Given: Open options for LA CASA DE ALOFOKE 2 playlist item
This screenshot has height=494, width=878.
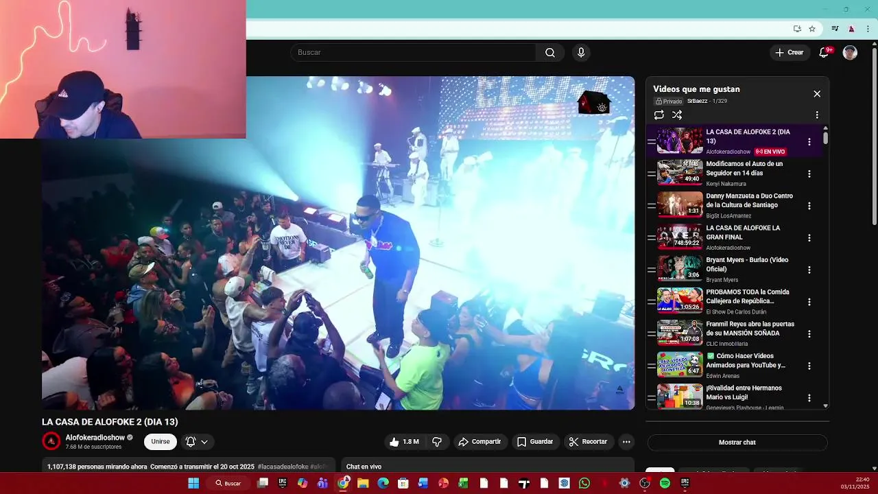Looking at the screenshot, I should click(x=809, y=142).
